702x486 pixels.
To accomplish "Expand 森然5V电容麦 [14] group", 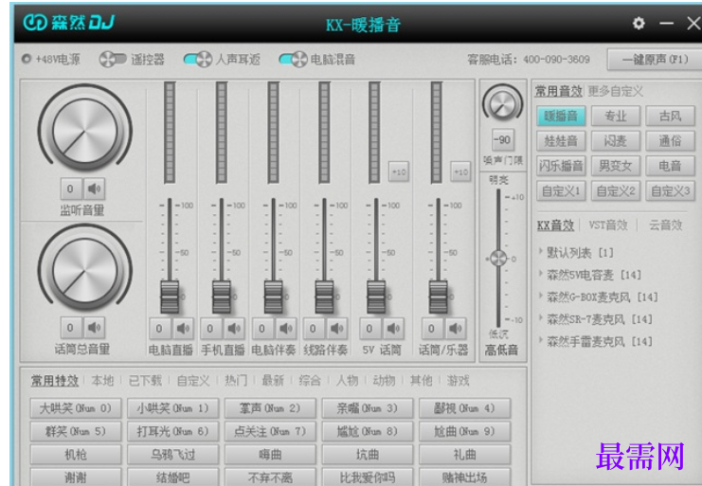I will click(x=541, y=274).
